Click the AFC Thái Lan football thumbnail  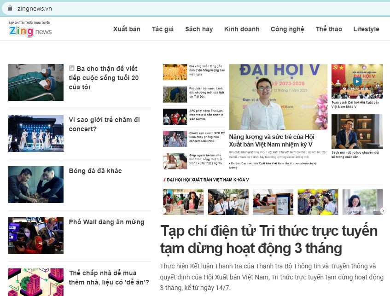pyautogui.click(x=175, y=117)
